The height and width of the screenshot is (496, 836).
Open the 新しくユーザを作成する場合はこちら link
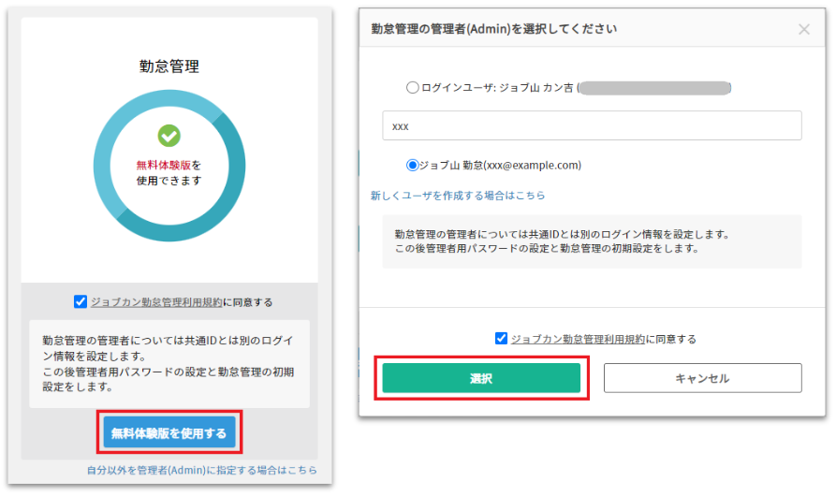(458, 196)
